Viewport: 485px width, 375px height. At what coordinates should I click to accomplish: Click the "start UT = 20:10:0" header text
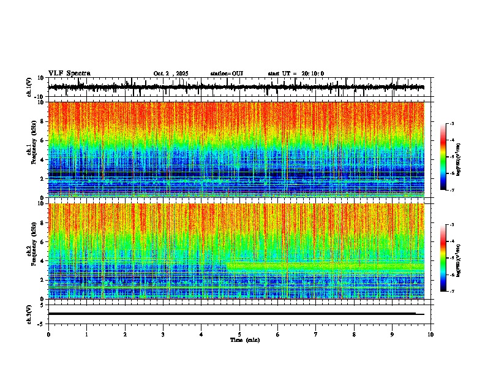pyautogui.click(x=296, y=74)
